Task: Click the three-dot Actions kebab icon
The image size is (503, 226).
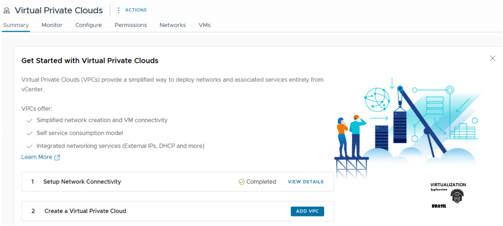Action: click(118, 10)
